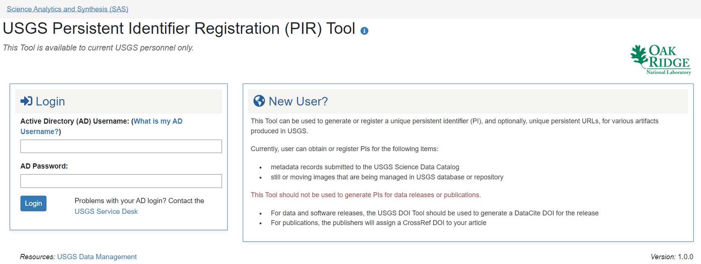Click the 'New User?' panel heading text

click(x=298, y=101)
